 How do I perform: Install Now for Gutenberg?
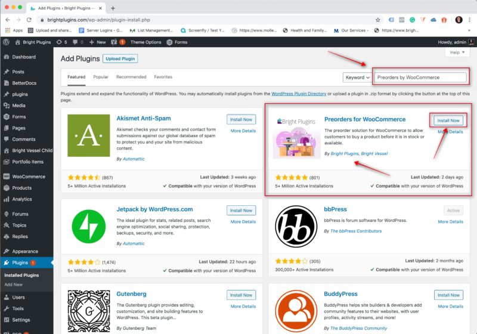tap(241, 295)
